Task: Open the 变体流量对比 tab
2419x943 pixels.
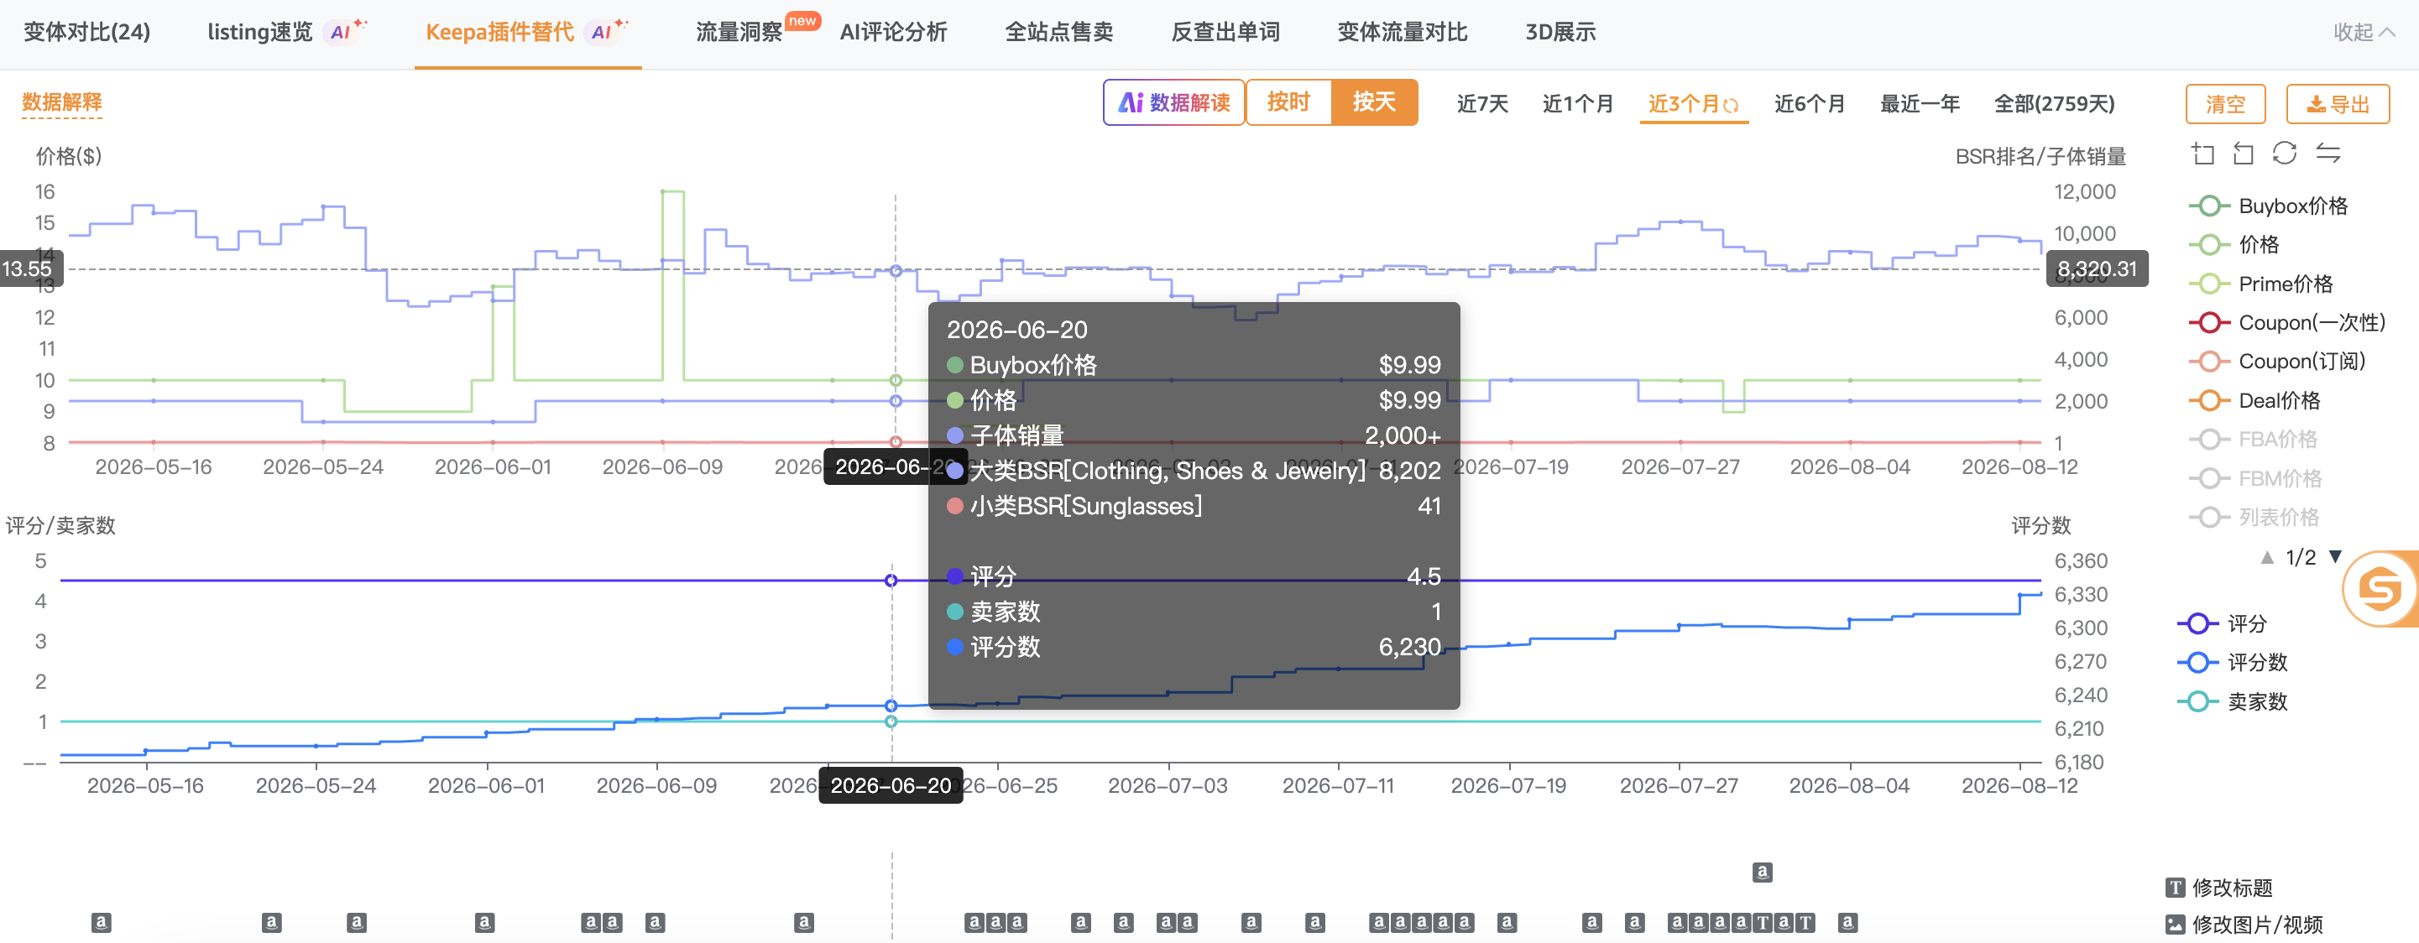Action: pyautogui.click(x=1402, y=32)
